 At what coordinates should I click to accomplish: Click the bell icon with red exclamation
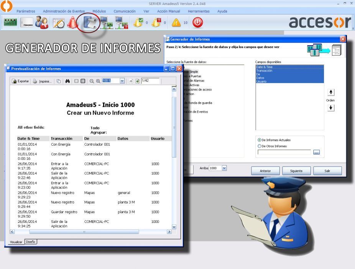click(156, 22)
